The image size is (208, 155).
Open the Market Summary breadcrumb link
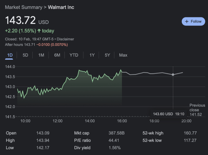coord(24,7)
